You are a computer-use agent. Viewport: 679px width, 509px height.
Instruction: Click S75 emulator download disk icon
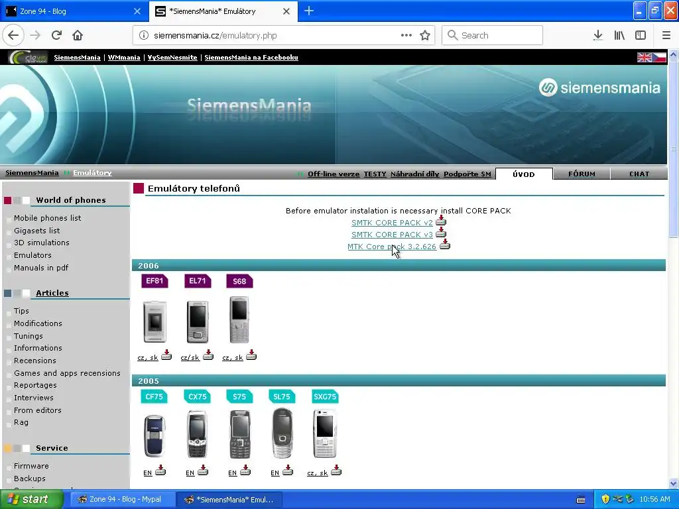click(245, 471)
